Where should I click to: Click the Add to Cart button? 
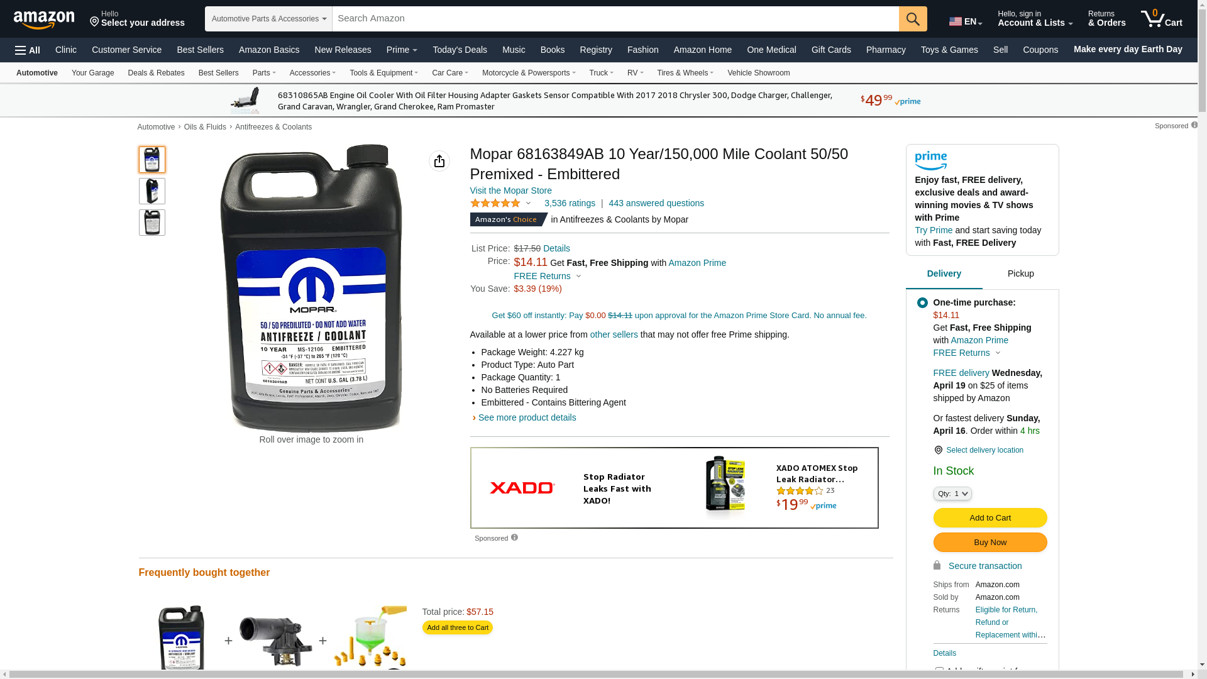[x=990, y=518]
